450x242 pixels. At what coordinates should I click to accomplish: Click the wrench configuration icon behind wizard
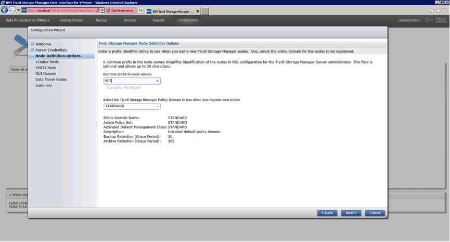(20, 46)
